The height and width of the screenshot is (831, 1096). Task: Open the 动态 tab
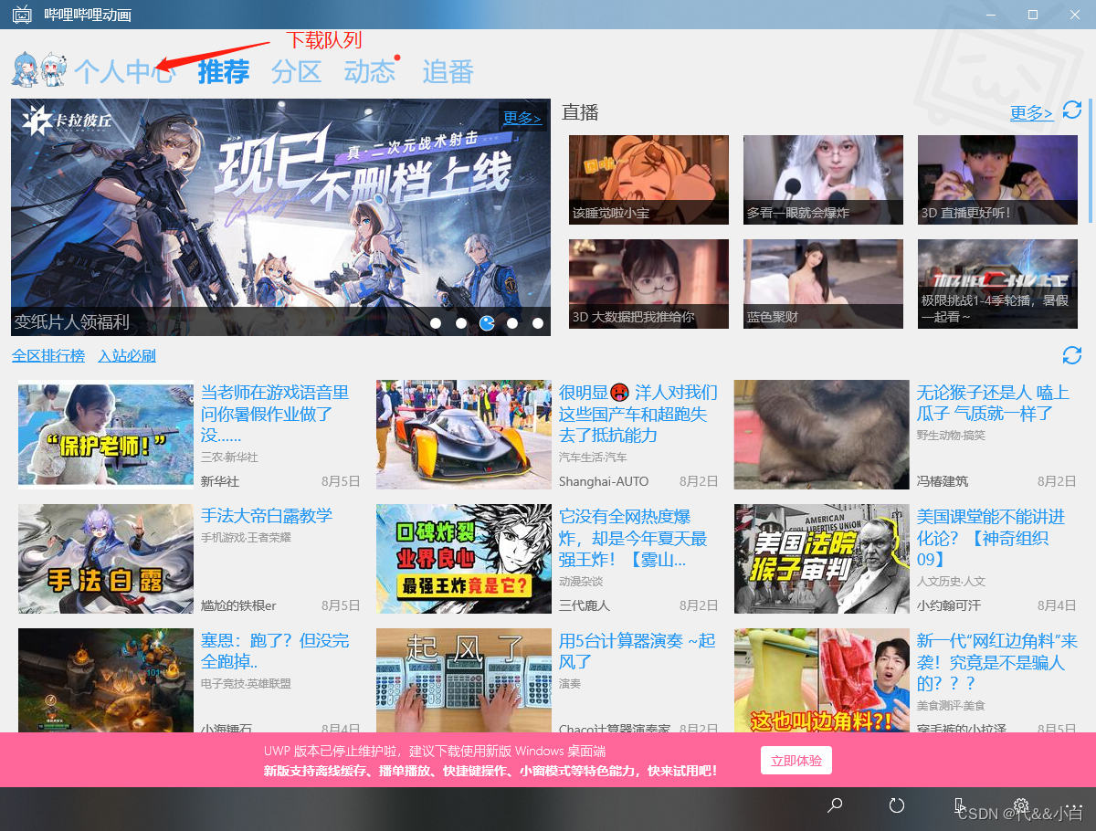370,71
